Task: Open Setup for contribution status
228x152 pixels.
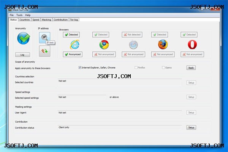Action: 191,128
